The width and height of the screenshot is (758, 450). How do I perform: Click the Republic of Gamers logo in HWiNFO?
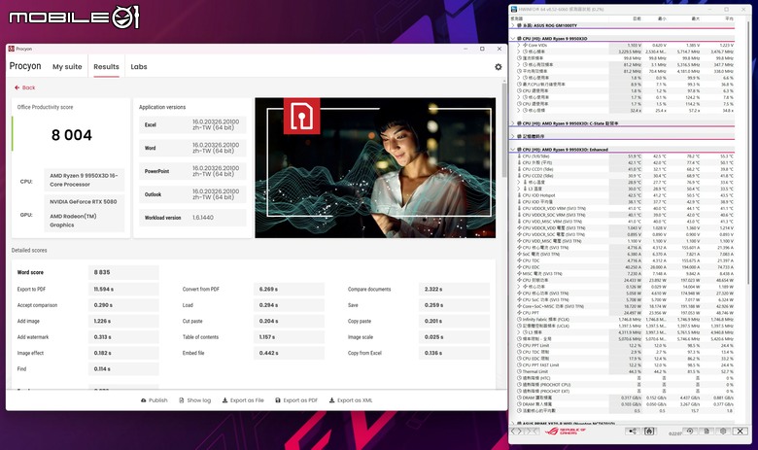pyautogui.click(x=566, y=432)
